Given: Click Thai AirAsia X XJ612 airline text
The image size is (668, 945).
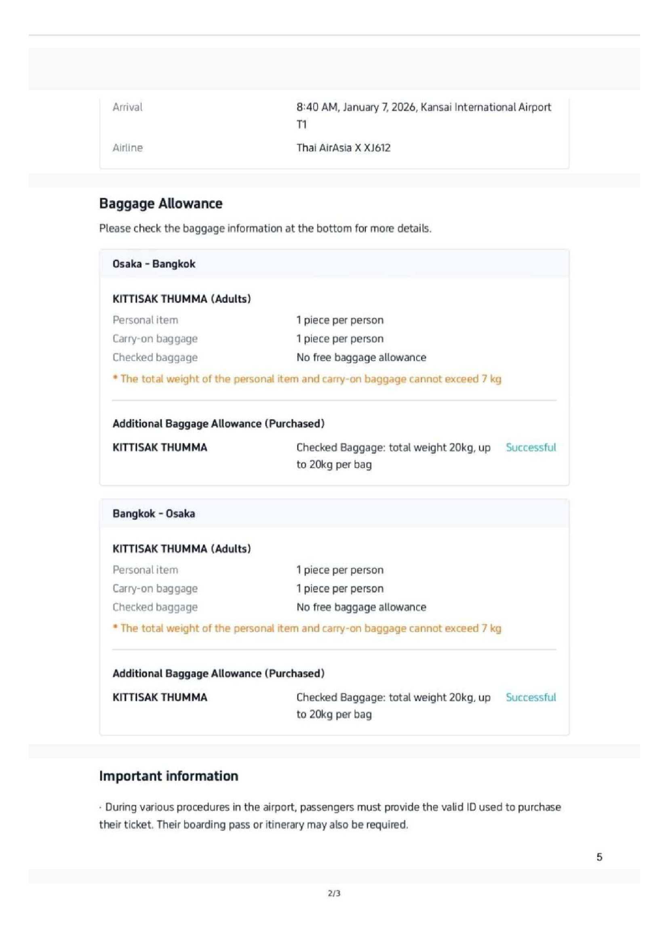Looking at the screenshot, I should pos(343,148).
